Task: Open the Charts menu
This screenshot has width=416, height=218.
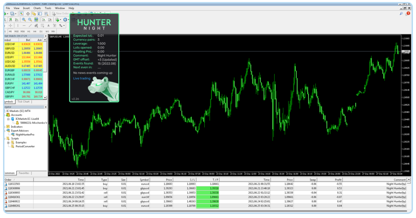Action: pos(37,8)
